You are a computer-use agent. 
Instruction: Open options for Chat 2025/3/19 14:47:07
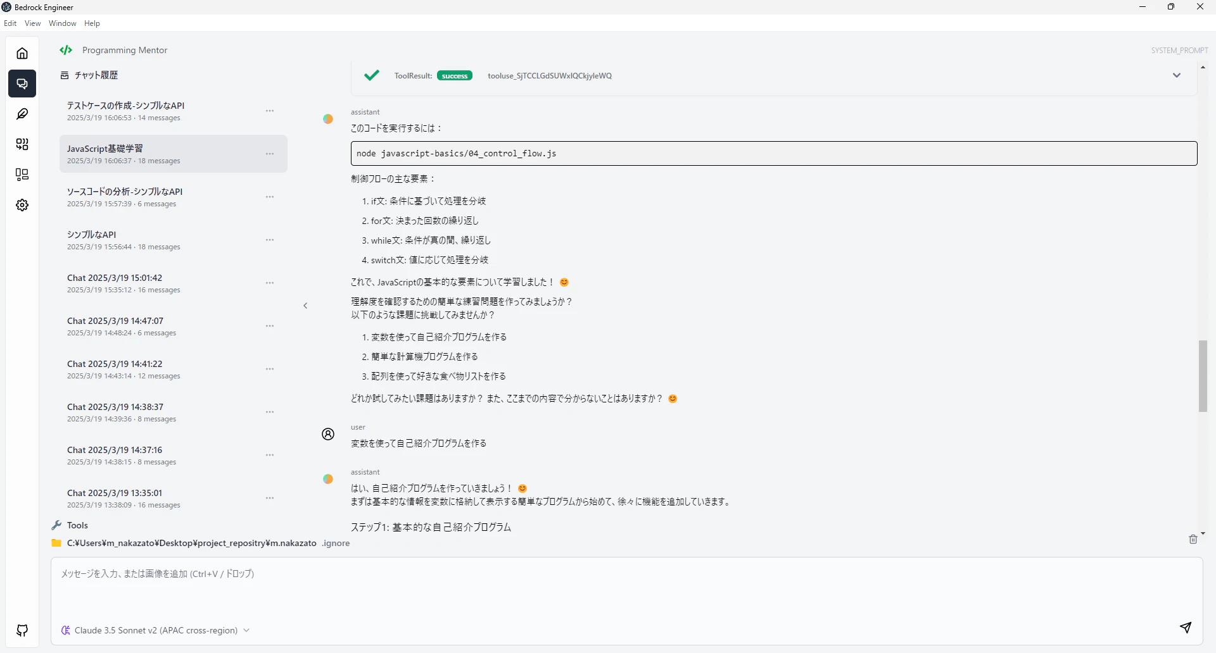[270, 326]
